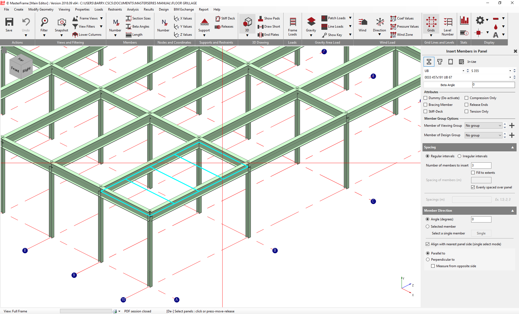
Task: Show member Releases
Action: pos(224,27)
